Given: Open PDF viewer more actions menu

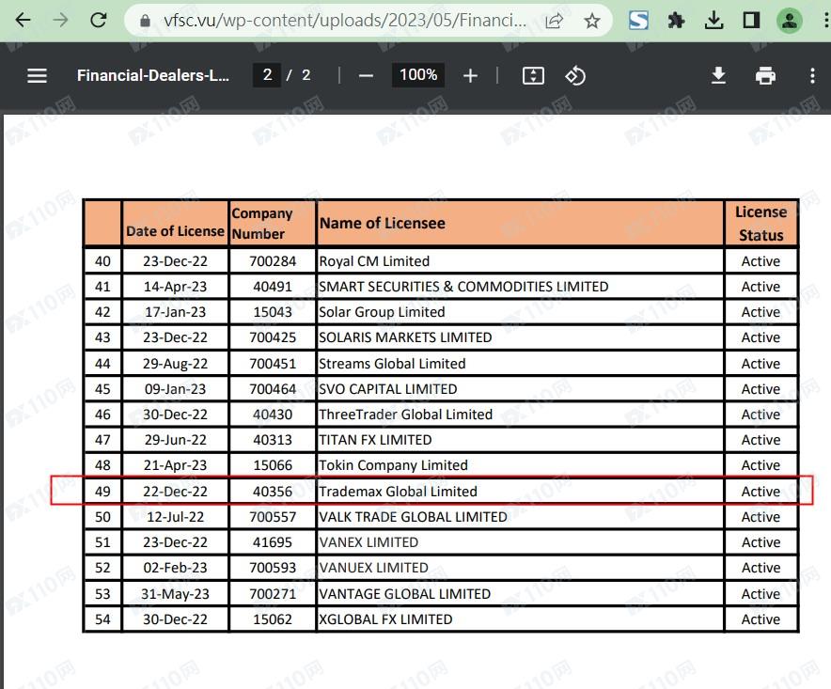Looking at the screenshot, I should tap(812, 75).
